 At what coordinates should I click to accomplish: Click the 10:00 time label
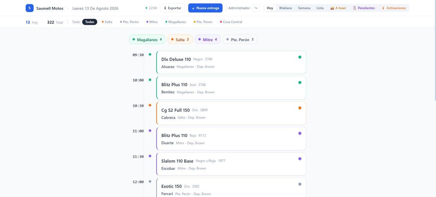click(138, 80)
